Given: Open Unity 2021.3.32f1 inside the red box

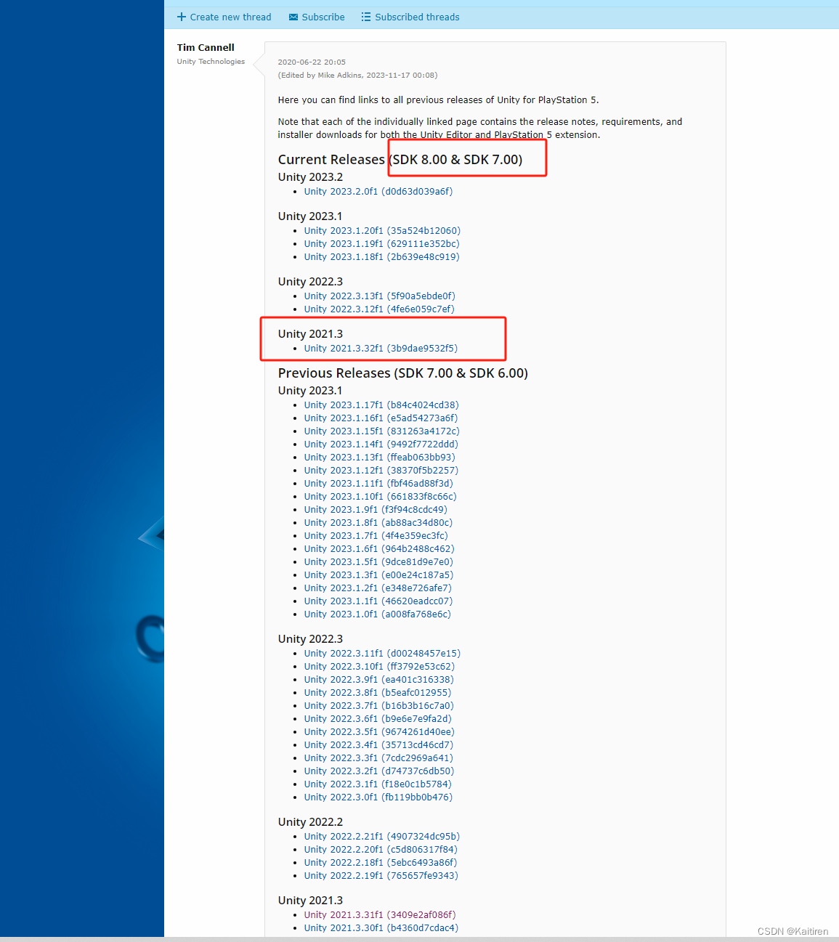Looking at the screenshot, I should (381, 348).
